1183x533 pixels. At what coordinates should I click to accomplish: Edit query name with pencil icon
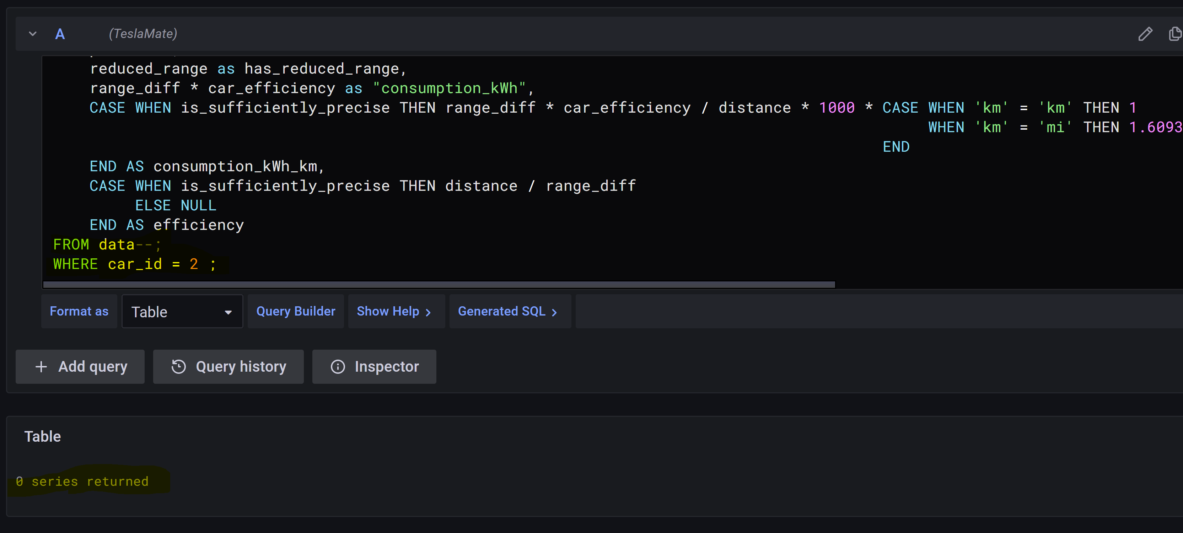[x=1145, y=34]
